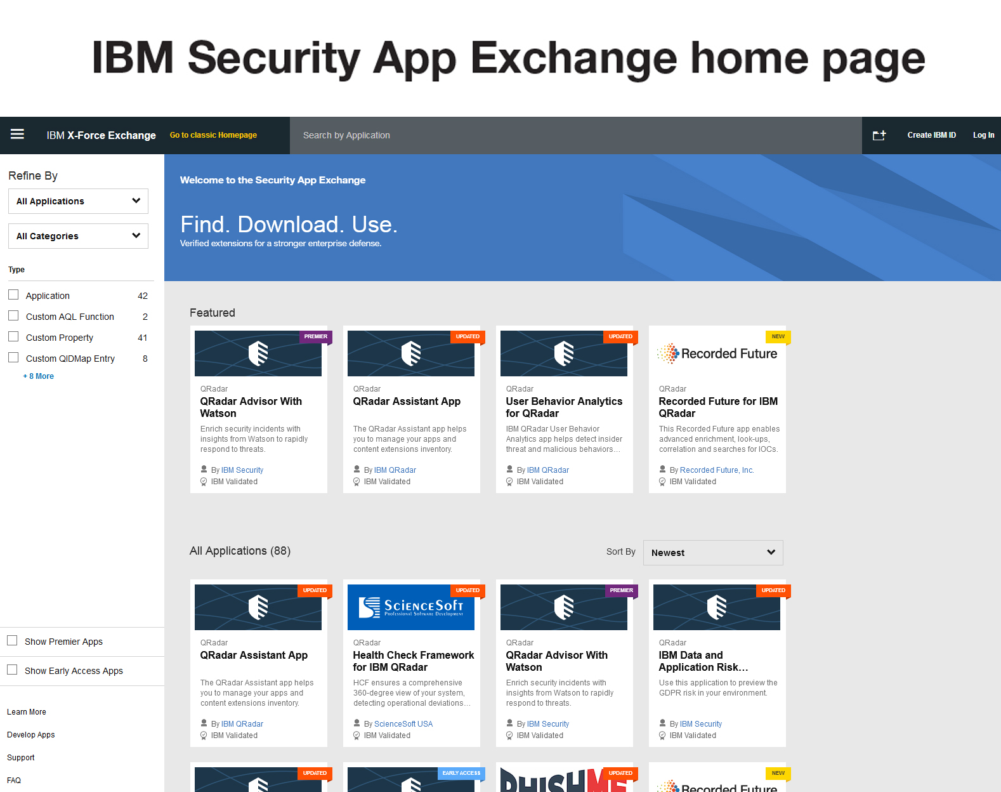The image size is (1001, 792).
Task: Check the Custom Property filter
Action: (x=13, y=336)
